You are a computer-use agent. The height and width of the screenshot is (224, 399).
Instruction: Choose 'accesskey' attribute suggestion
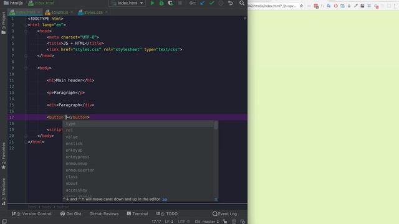[138, 190]
